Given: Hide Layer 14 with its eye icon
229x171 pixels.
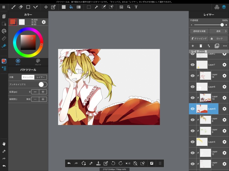Looking at the screenshot, I should click(x=193, y=76).
